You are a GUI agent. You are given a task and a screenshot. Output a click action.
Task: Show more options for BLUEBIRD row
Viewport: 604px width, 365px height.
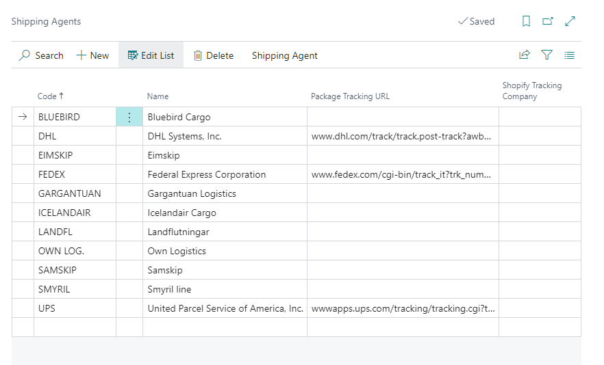coord(129,117)
